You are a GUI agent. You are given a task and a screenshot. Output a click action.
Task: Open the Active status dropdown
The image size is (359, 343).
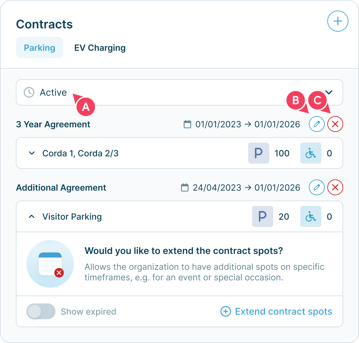pos(329,92)
